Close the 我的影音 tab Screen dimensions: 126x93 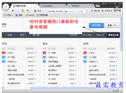92,6
